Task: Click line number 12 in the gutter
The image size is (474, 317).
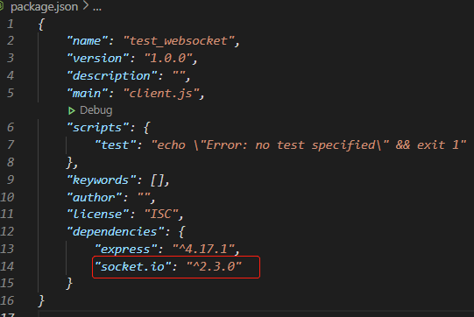Action: [7, 231]
